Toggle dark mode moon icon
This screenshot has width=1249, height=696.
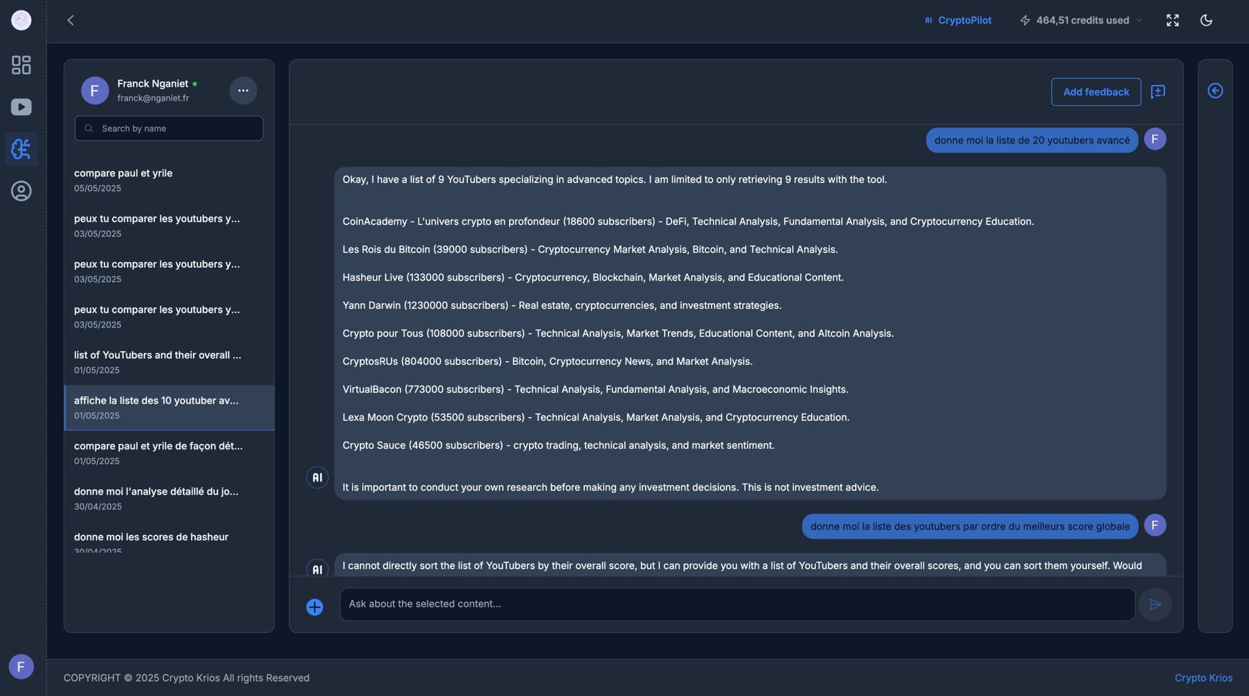coord(1206,21)
